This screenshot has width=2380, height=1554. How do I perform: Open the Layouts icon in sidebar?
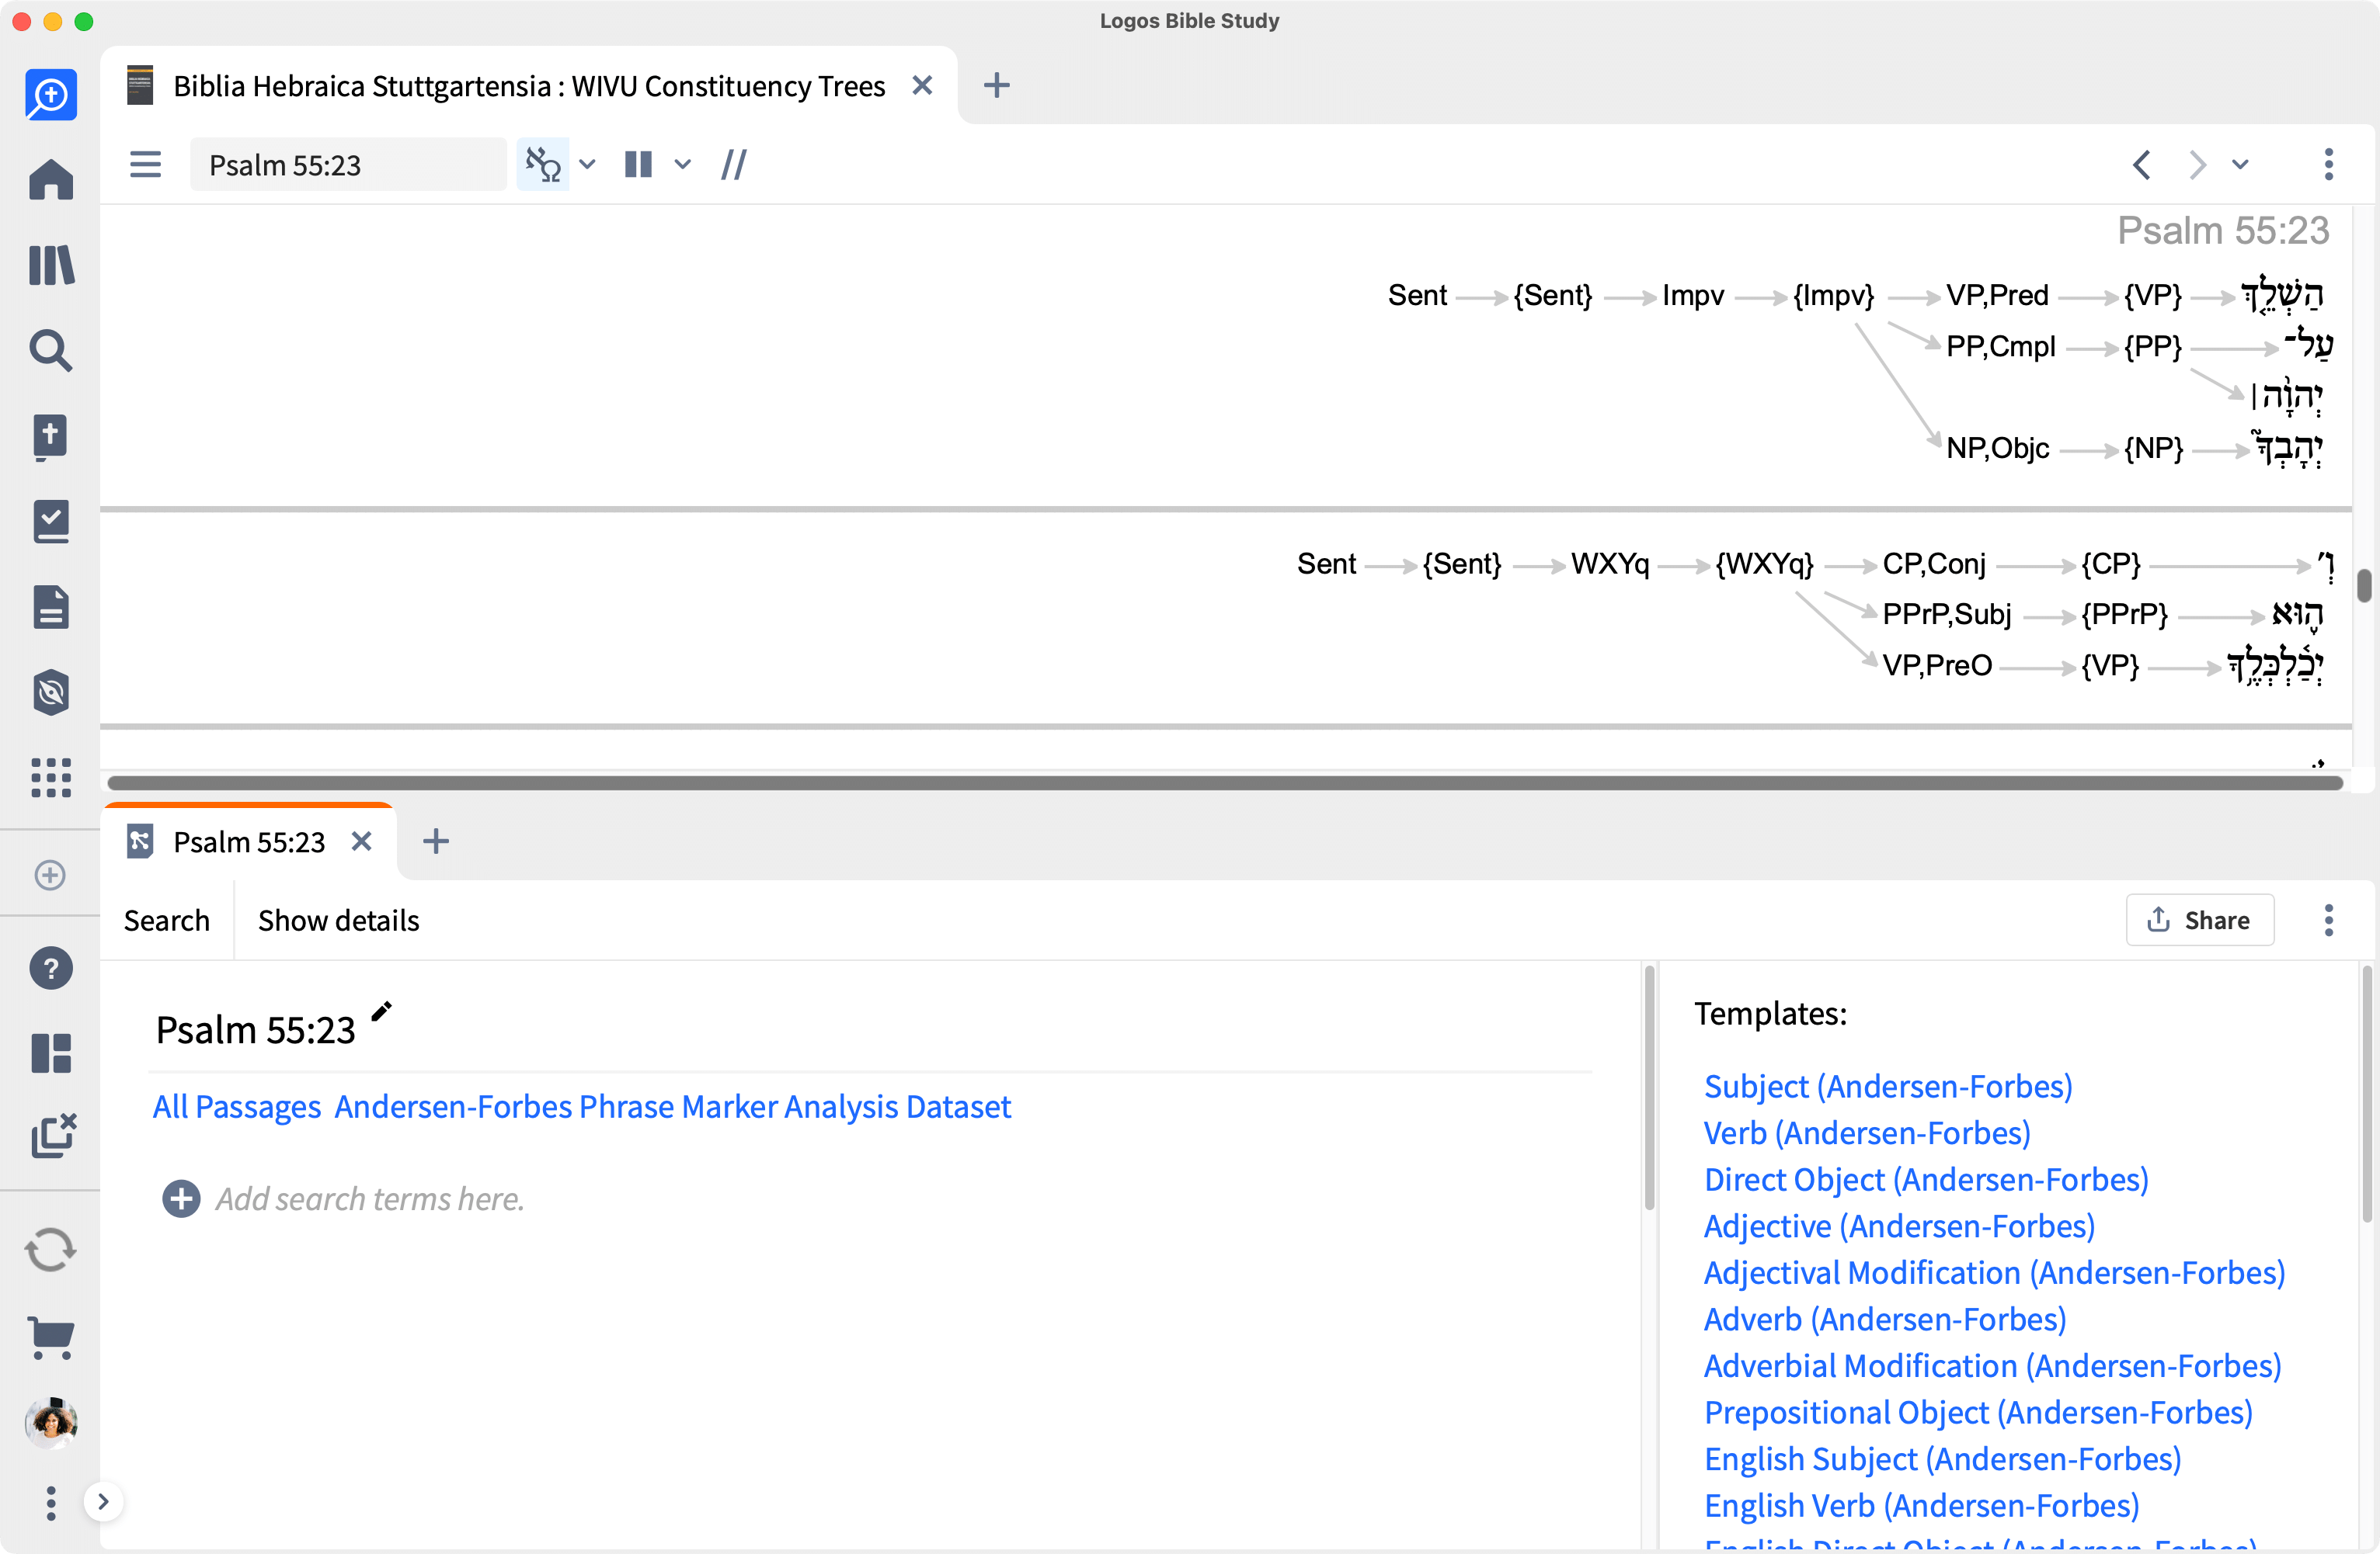51,1053
